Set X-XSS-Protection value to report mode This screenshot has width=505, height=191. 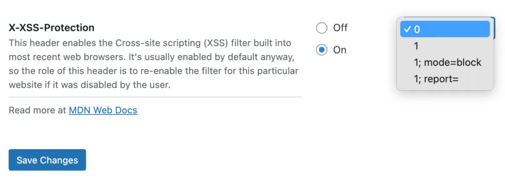point(445,79)
